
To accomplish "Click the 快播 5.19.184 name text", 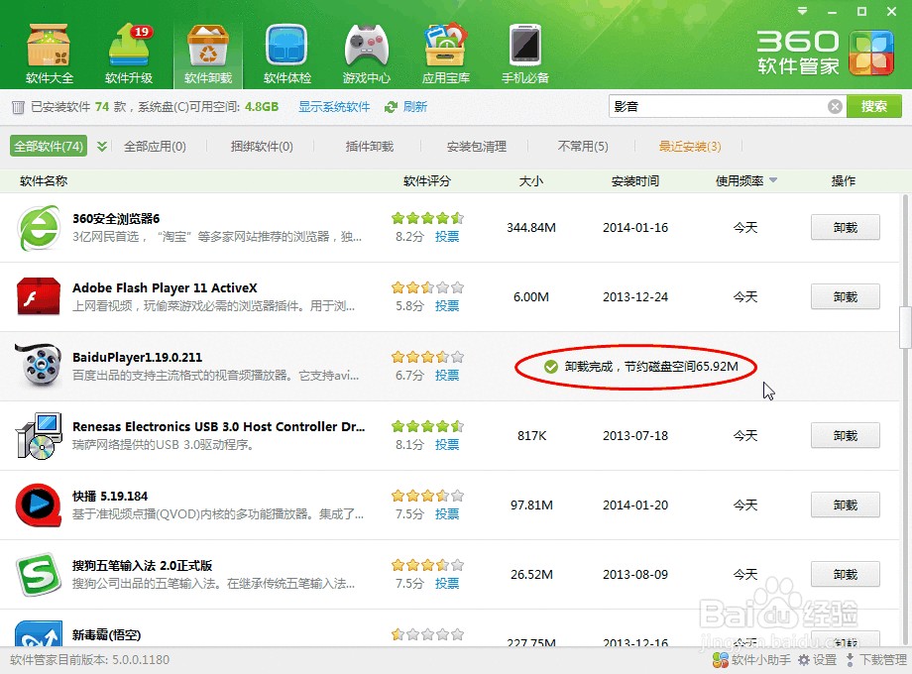I will tap(110, 496).
